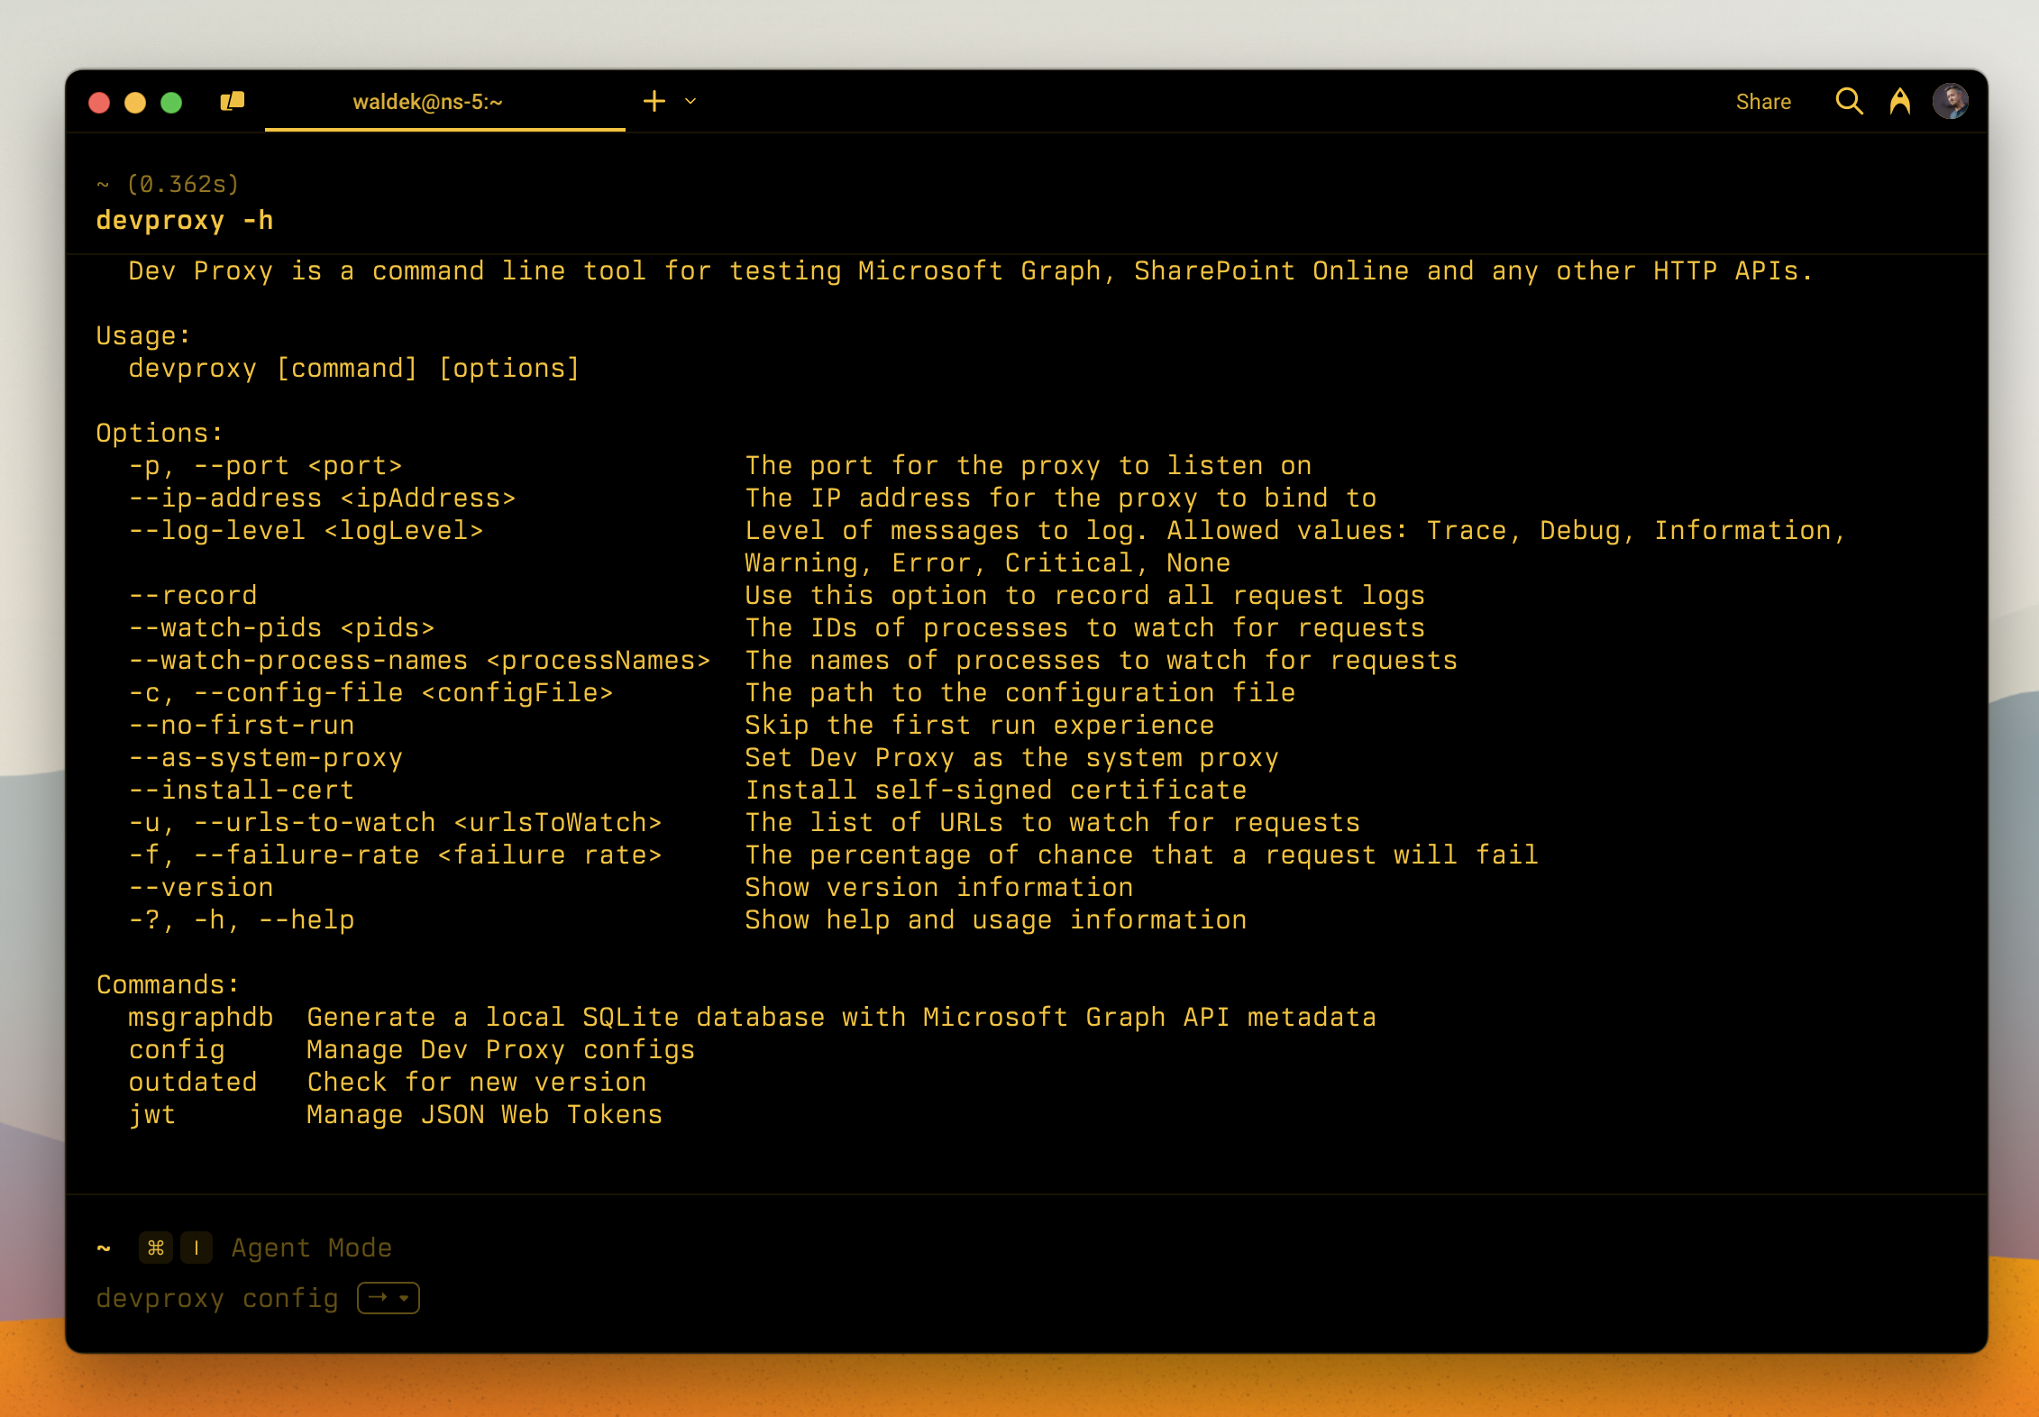
Task: Toggle Agent Mode at the bottom prompt
Action: [x=310, y=1248]
